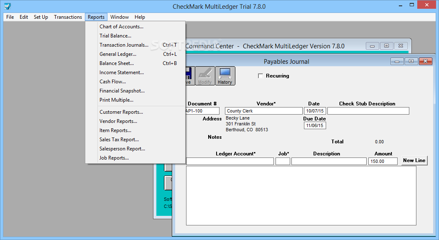Click the New Line button
The height and width of the screenshot is (240, 439).
[414, 160]
